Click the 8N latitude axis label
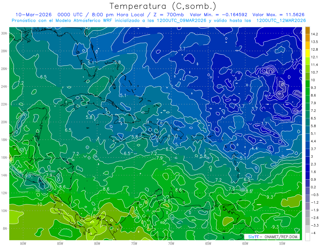The width and height of the screenshot is (320, 247). coord(5,228)
